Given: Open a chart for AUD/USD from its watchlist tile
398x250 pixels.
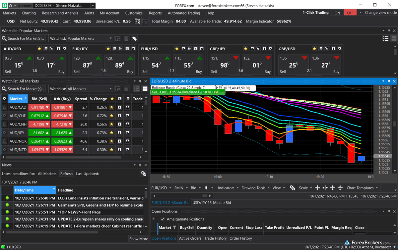Looking at the screenshot, I should click(x=45, y=49).
